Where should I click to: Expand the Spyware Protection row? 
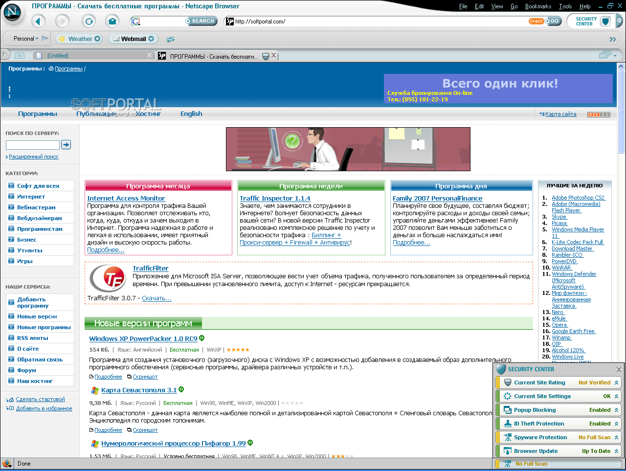[x=616, y=437]
